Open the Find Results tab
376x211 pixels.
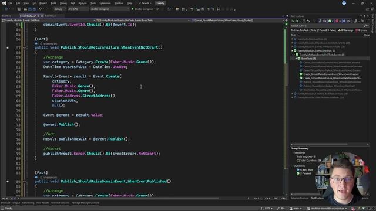click(43, 203)
